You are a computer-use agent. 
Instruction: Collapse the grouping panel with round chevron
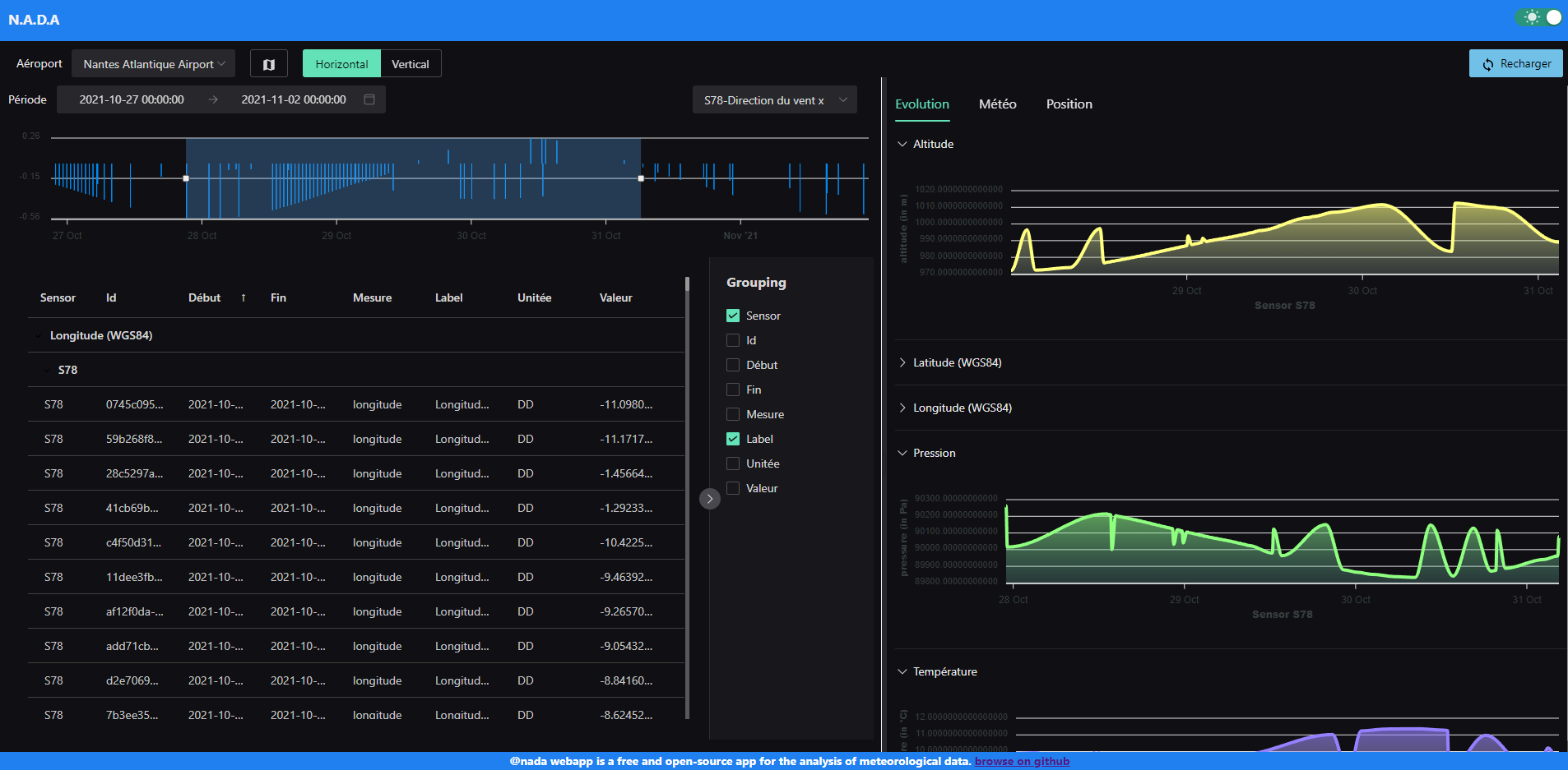tap(710, 499)
